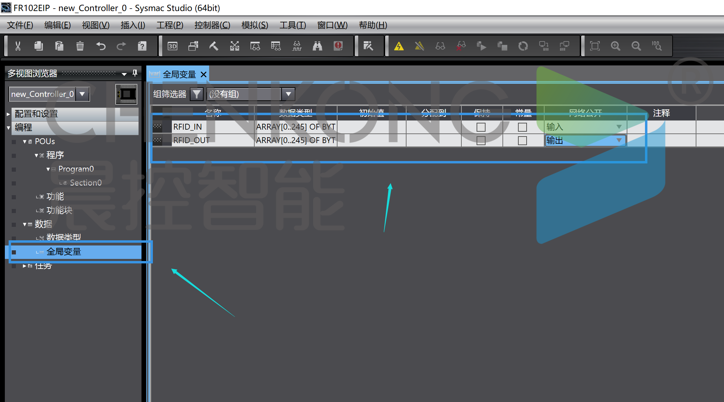Expand the 任务 tree node

pyautogui.click(x=25, y=266)
